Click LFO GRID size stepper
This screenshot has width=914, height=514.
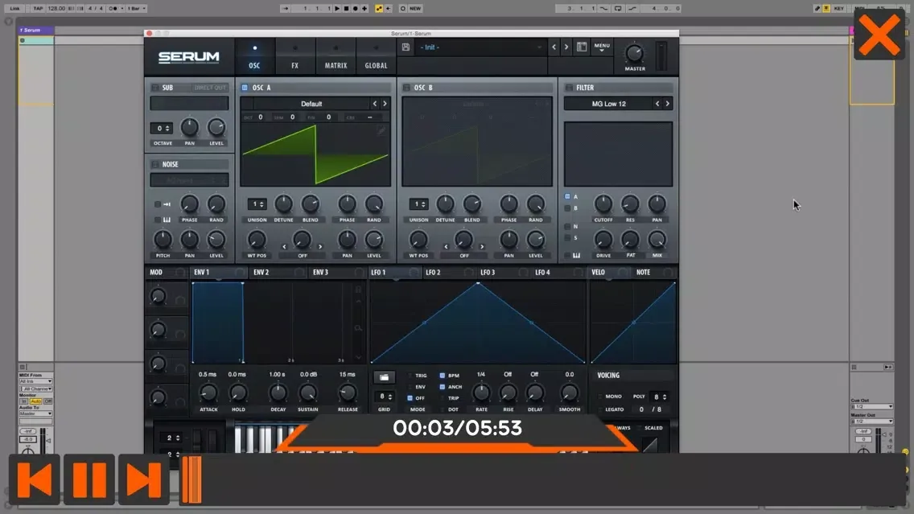[x=384, y=397]
